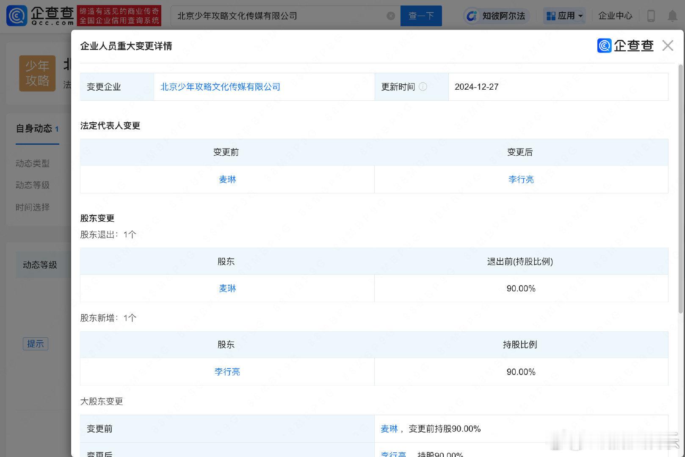Select the 自身动态 tab in background page
Viewport: 685px width, 457px height.
coord(37,129)
